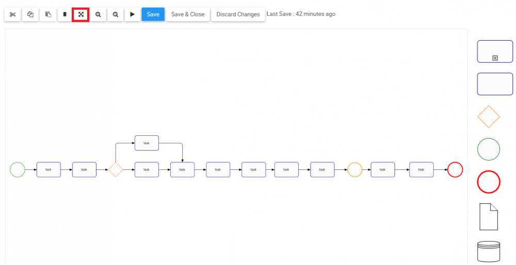Click the copy icon in toolbar

(30, 14)
